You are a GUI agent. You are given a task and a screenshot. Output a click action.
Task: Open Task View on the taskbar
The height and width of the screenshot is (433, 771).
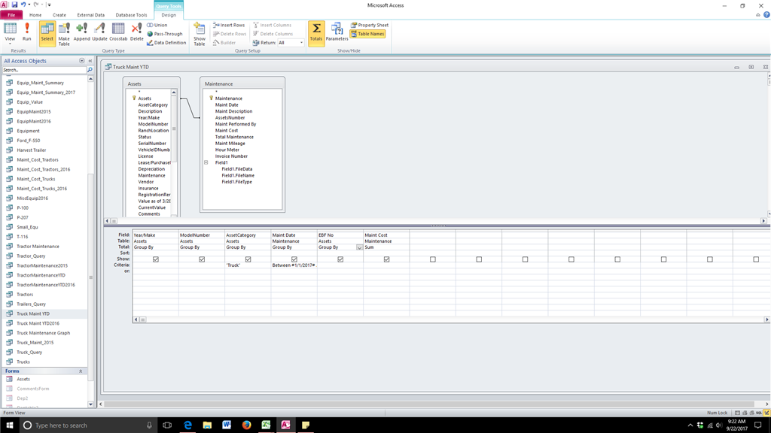167,425
